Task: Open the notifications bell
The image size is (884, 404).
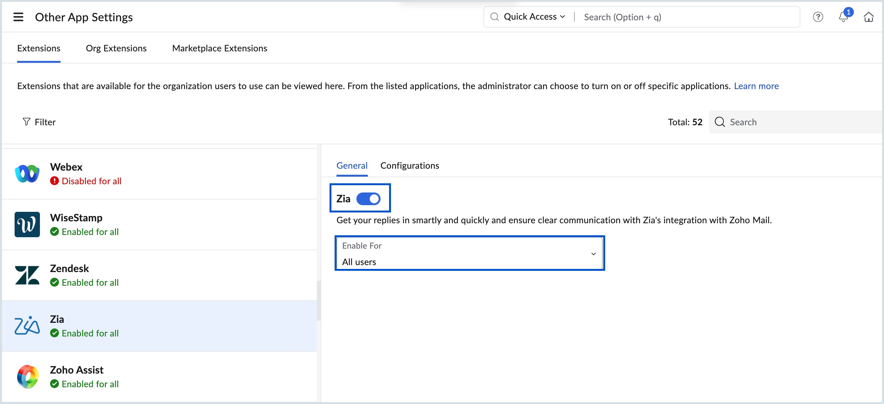Action: click(843, 17)
